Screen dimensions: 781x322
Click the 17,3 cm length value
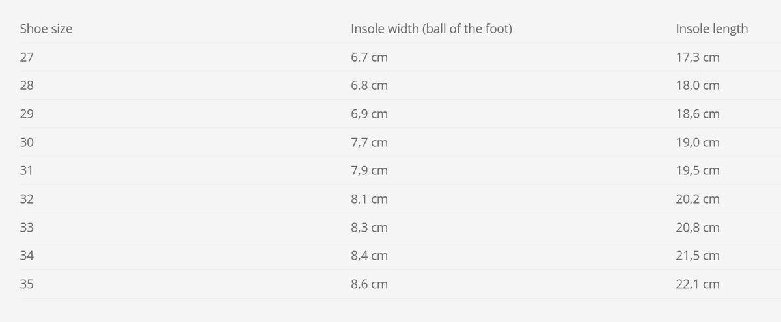(x=698, y=57)
